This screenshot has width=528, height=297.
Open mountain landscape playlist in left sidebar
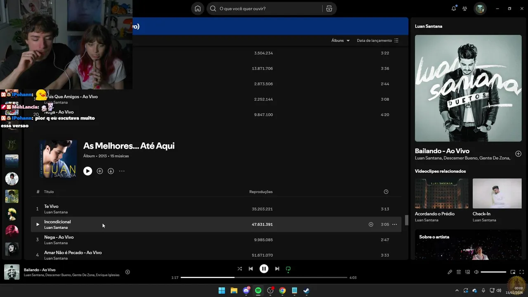click(x=12, y=161)
